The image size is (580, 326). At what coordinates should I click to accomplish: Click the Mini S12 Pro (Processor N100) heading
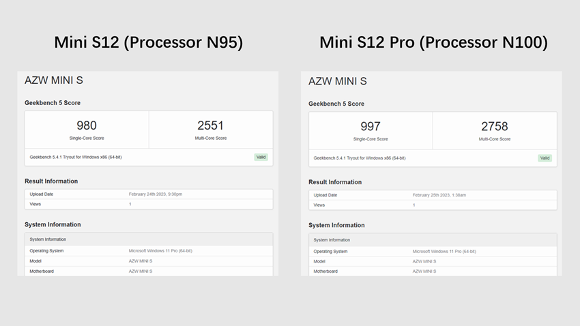[433, 43]
